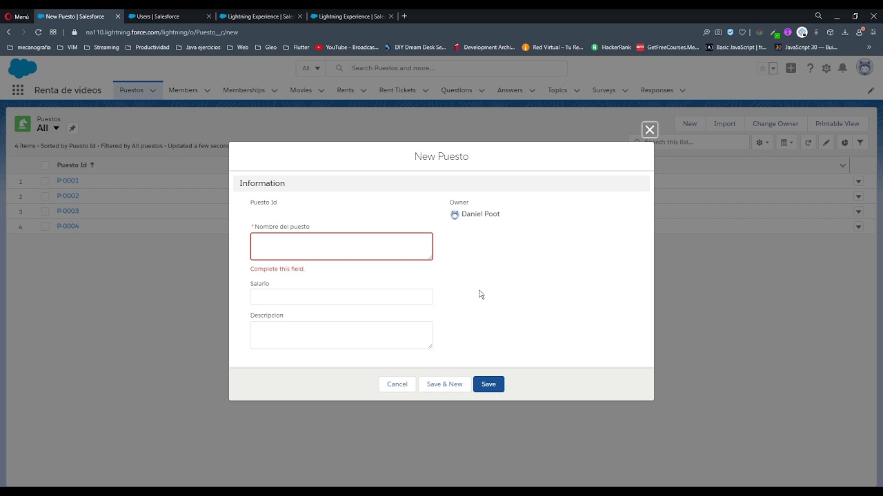Check the P-0004 row checkbox
The width and height of the screenshot is (883, 496).
click(45, 227)
